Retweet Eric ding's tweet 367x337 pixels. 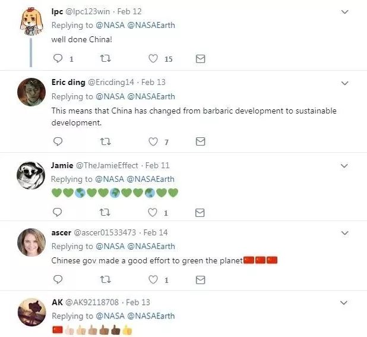[x=105, y=141]
